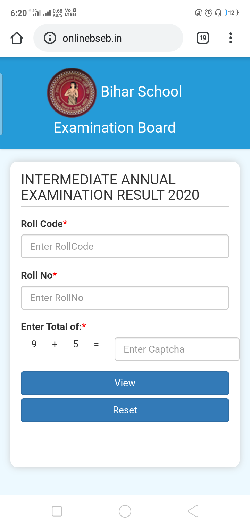
Task: Focus the Enter Captcha field
Action: [177, 349]
